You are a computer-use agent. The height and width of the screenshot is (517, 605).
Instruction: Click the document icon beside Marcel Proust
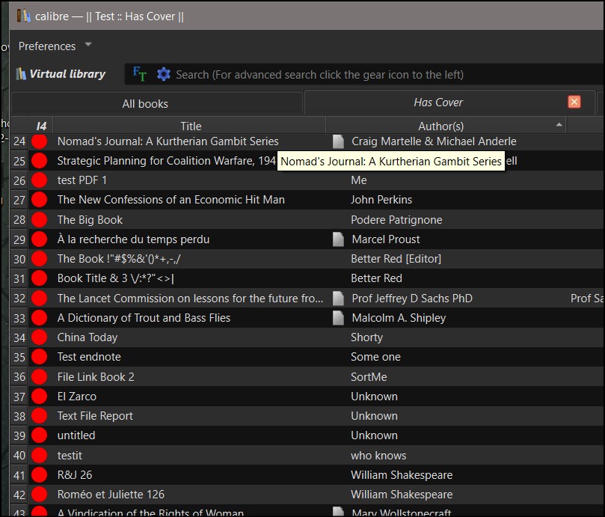click(338, 239)
